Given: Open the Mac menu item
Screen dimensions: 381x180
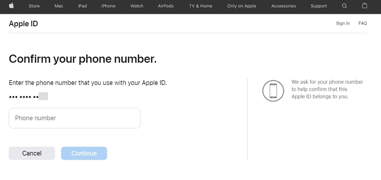Looking at the screenshot, I should (59, 6).
